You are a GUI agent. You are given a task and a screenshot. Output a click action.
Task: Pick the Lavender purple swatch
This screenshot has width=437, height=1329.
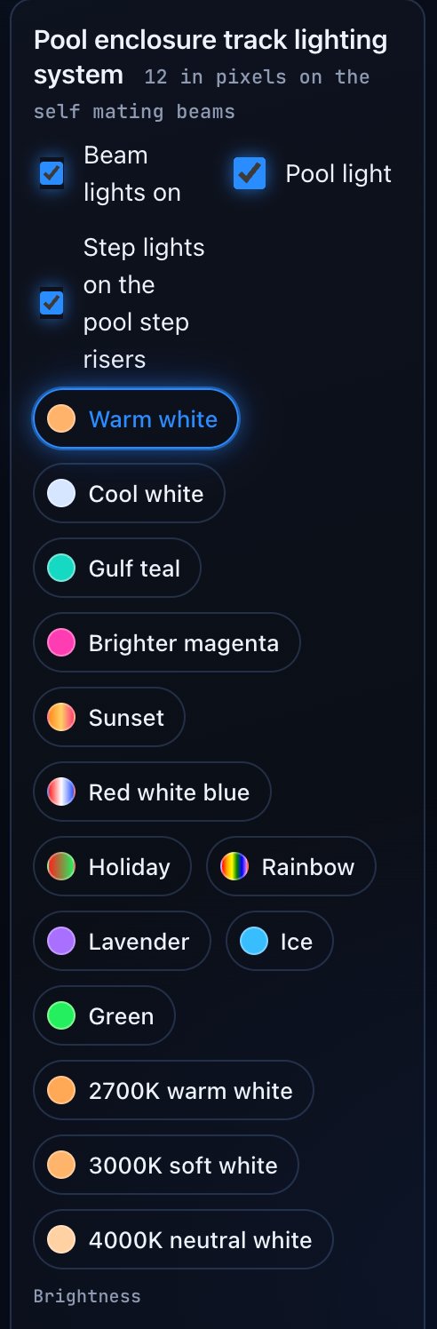(122, 942)
